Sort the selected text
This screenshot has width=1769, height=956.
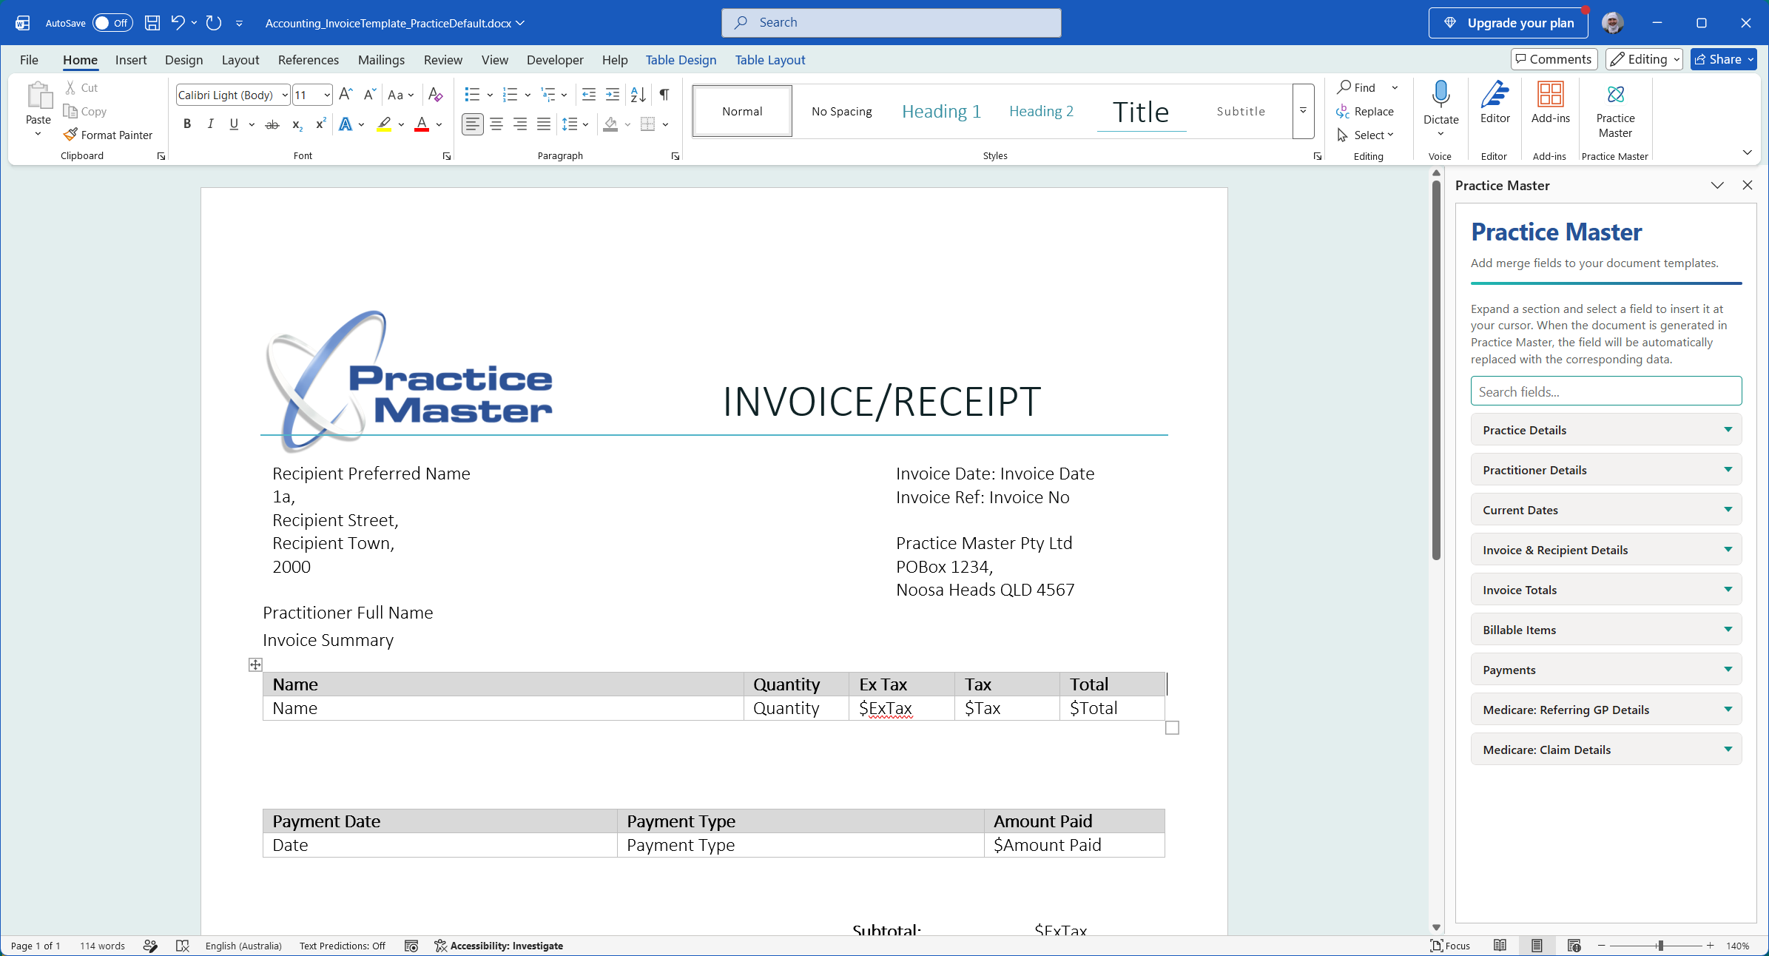[638, 94]
